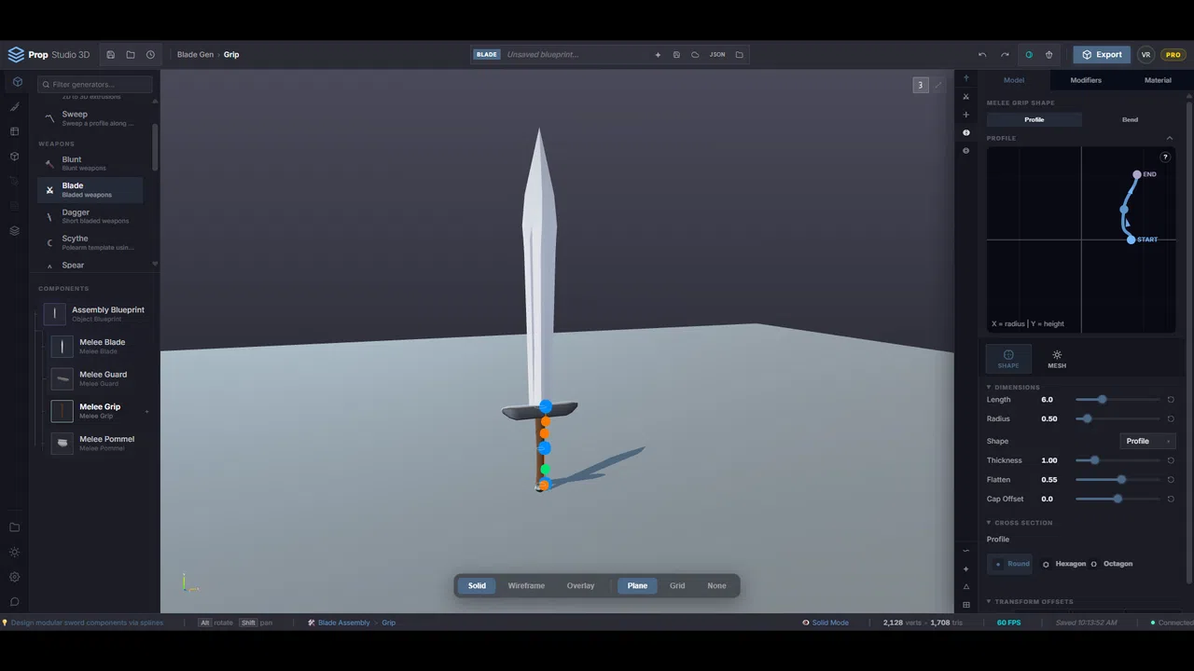Open the Modifiers tab
The width and height of the screenshot is (1194, 671).
(1086, 80)
